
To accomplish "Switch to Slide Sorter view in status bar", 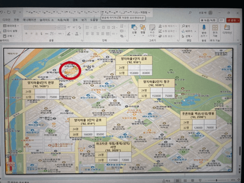I will [x=185, y=180].
